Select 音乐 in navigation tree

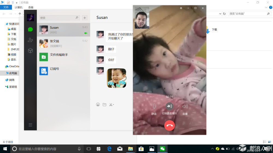point(12,60)
